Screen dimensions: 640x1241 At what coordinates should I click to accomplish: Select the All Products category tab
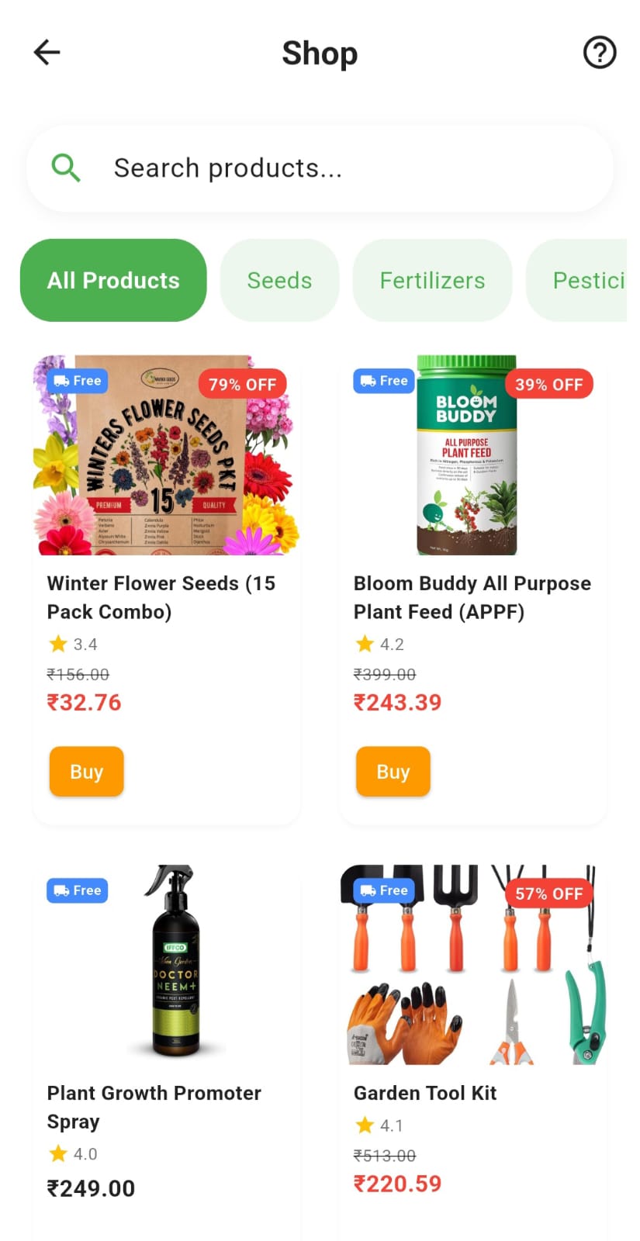pyautogui.click(x=113, y=280)
